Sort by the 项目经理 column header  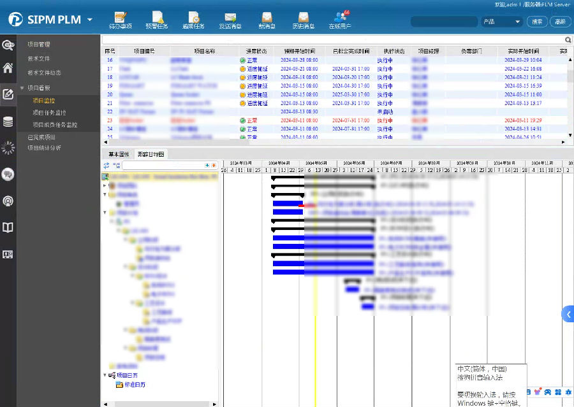[429, 51]
